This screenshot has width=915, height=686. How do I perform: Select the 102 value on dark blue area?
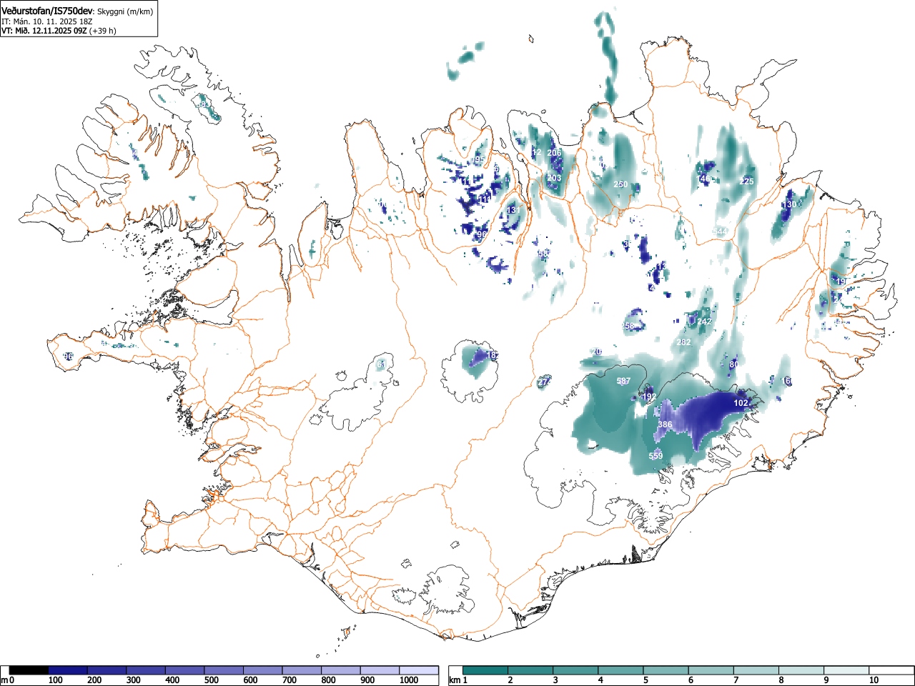741,403
